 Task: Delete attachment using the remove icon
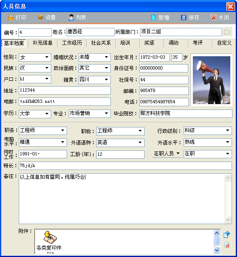click(227, 245)
